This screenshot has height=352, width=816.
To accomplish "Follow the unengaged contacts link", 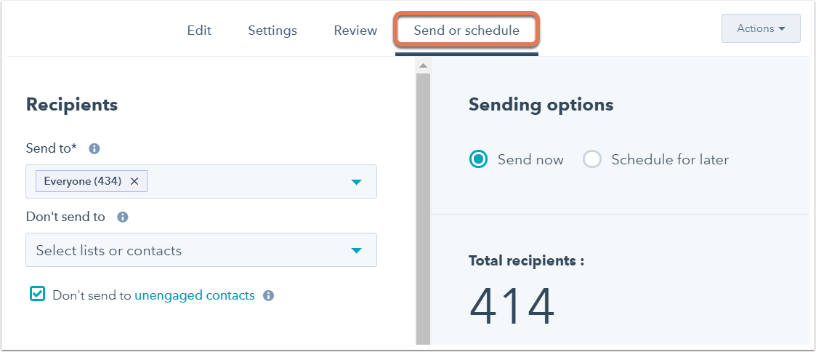I will point(195,295).
